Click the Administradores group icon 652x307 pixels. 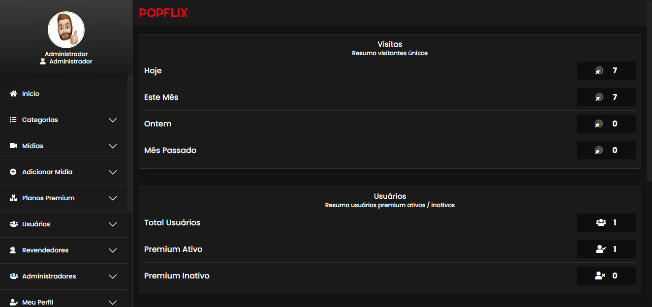pos(13,276)
